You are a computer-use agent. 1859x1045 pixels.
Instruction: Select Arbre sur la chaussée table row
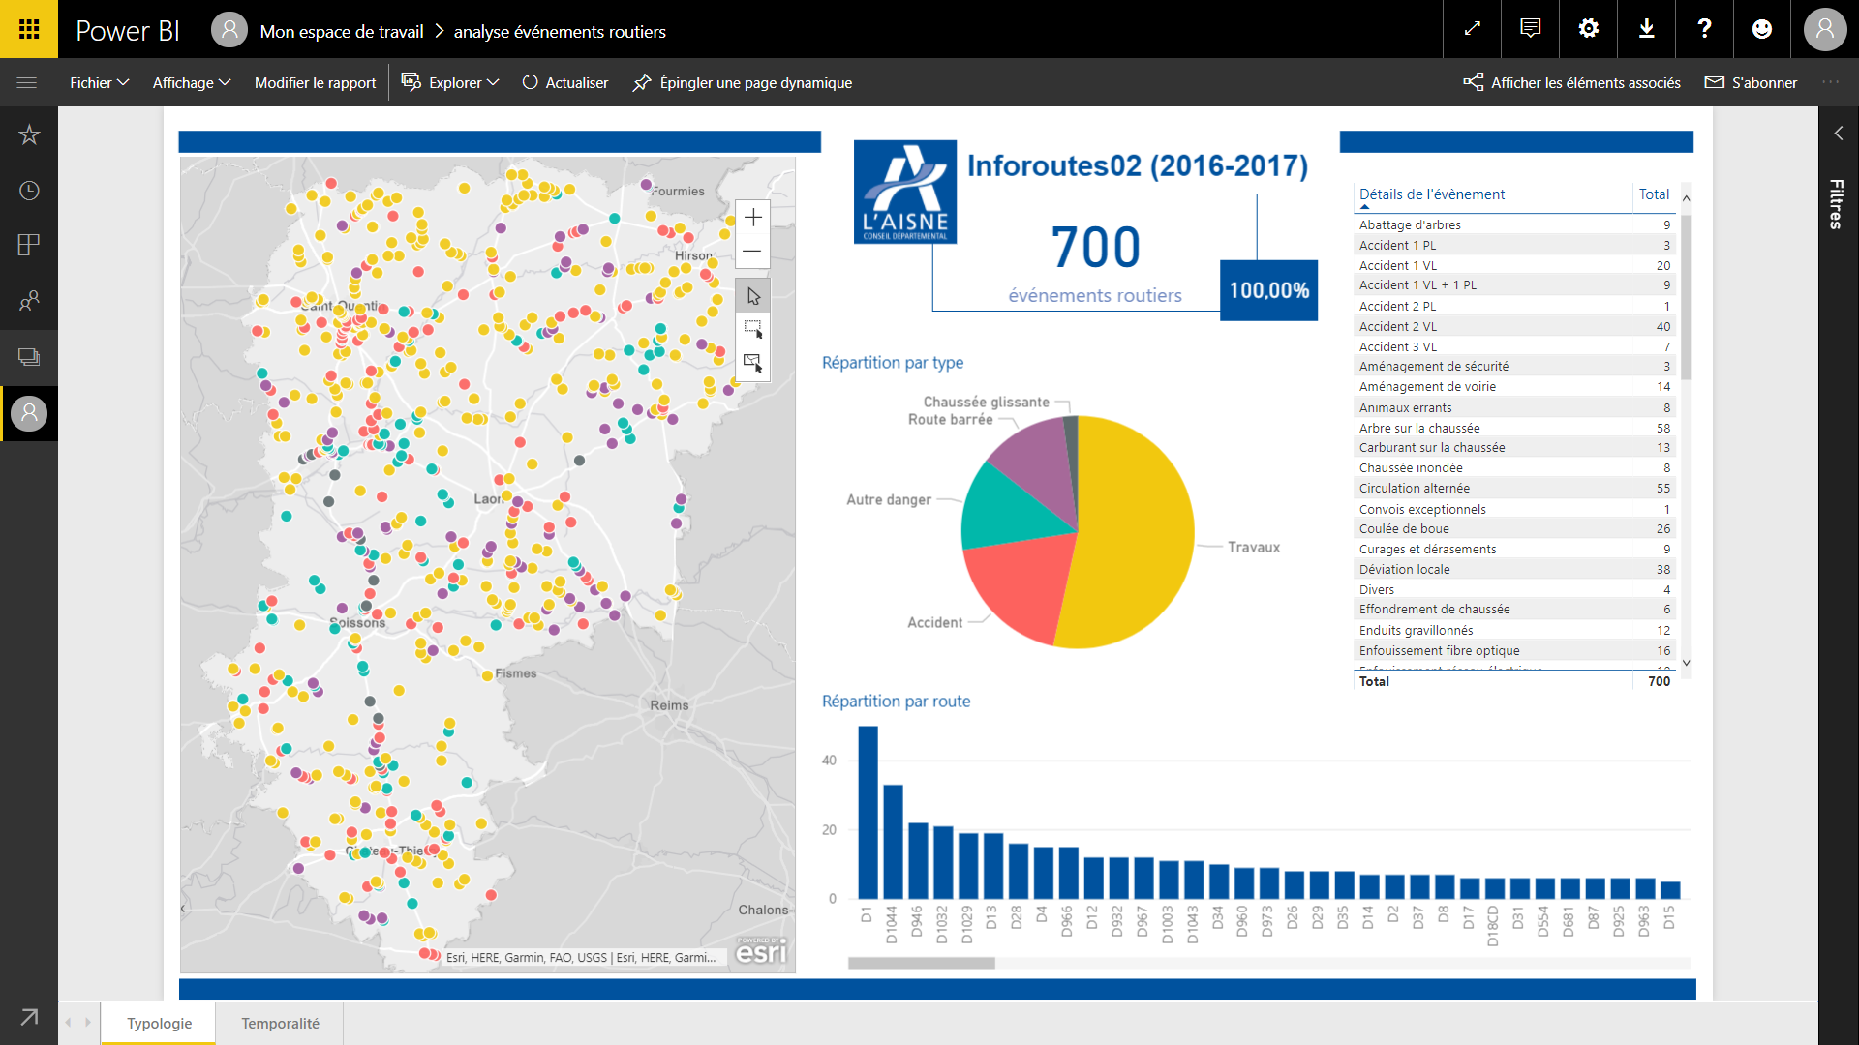pos(1514,428)
